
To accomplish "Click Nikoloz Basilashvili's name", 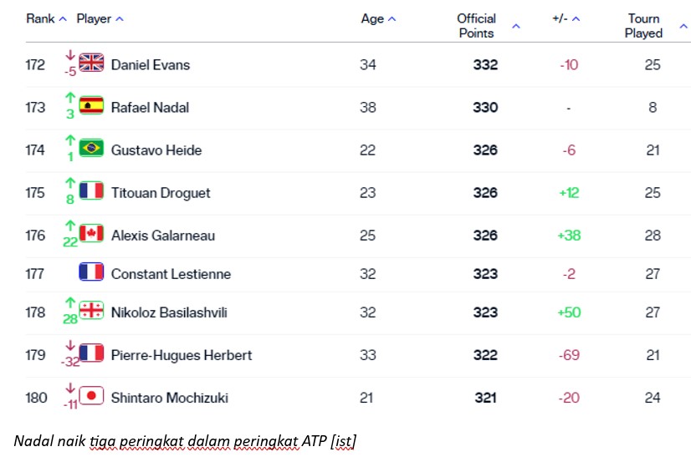I will click(169, 312).
